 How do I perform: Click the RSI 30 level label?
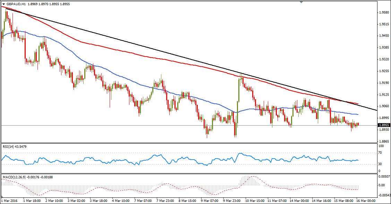(380, 164)
